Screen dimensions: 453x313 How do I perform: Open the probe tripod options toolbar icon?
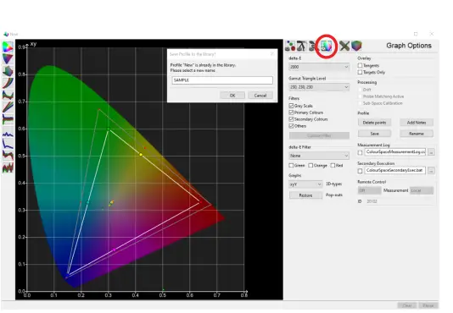point(302,46)
